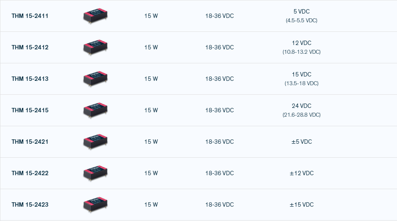397x221 pixels.
Task: Click the THM 15-2415 product image
Action: pos(96,110)
